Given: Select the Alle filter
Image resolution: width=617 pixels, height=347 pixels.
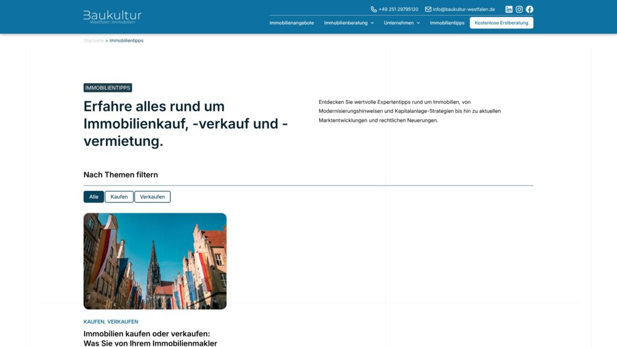Looking at the screenshot, I should point(93,196).
